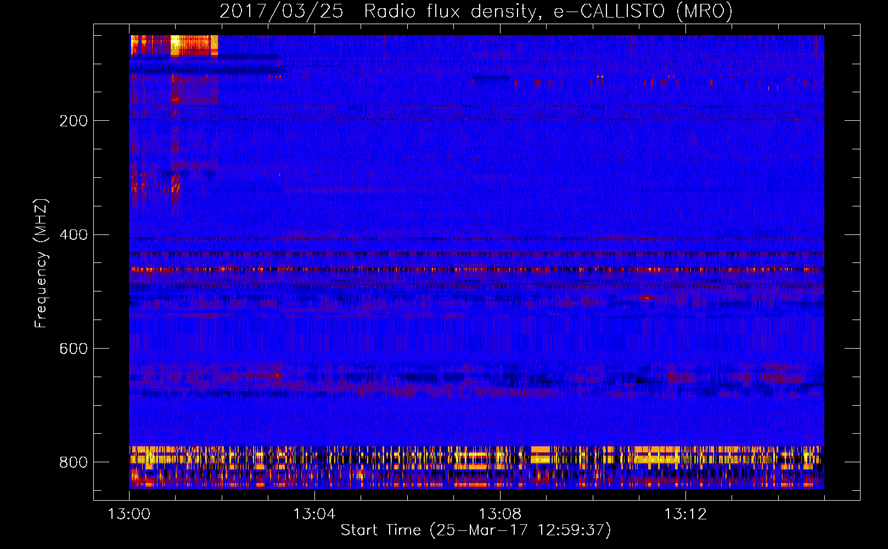Click the bright yellow burst at top-left of the spectrogram

point(175,45)
